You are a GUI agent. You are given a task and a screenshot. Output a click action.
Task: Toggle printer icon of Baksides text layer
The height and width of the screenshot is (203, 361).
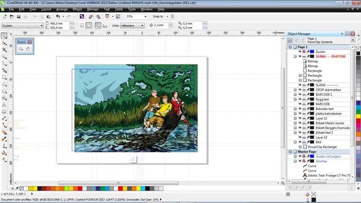304,109
